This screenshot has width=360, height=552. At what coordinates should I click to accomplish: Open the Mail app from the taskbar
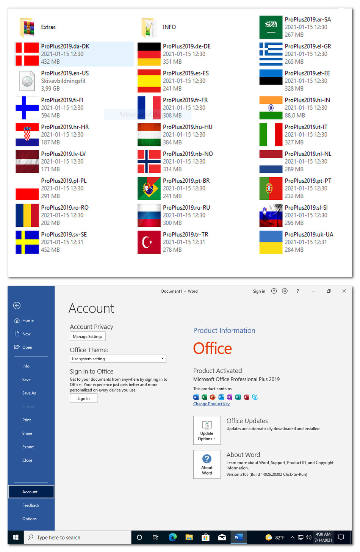(x=222, y=537)
